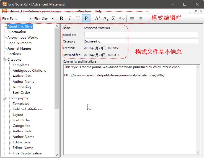Click the down arrow of tree scrollbar
Image resolution: width=204 pixels, height=158 pixels.
click(x=57, y=155)
